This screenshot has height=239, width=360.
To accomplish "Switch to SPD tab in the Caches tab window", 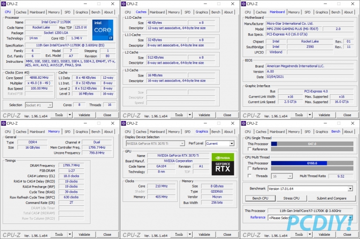I will pos(187,12).
